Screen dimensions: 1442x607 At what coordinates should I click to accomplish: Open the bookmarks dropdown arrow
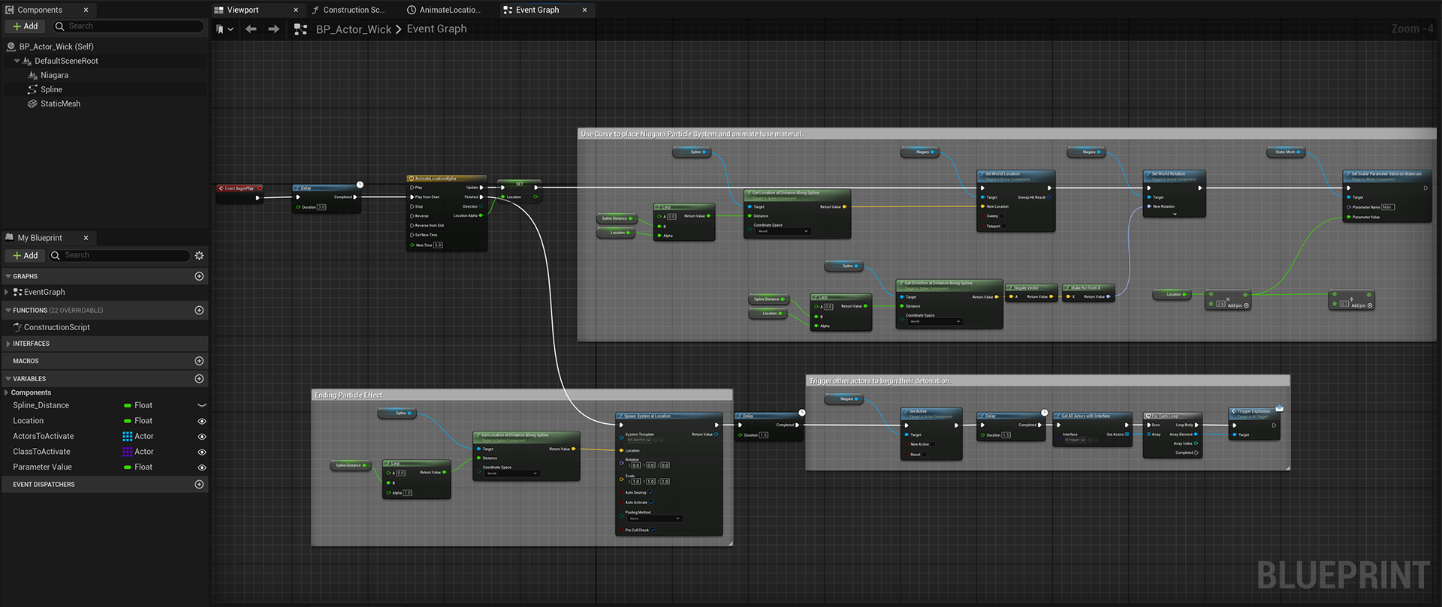pyautogui.click(x=231, y=29)
